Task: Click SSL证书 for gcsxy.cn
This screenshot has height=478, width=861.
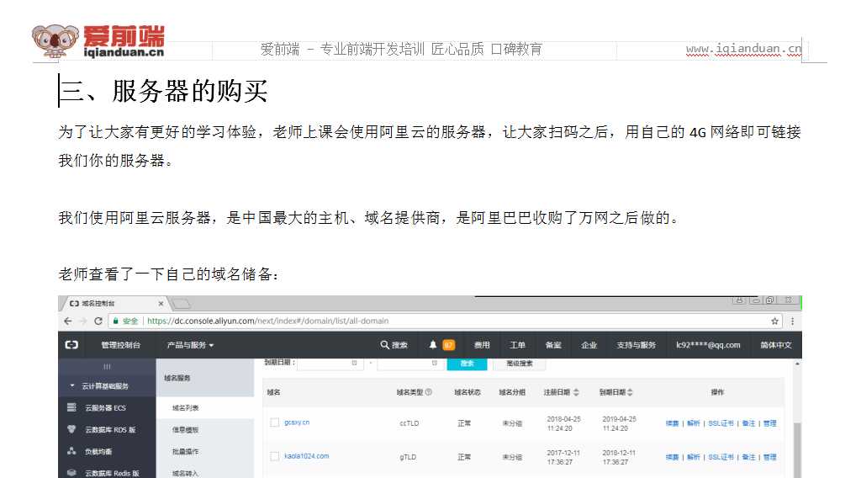Action: click(721, 423)
